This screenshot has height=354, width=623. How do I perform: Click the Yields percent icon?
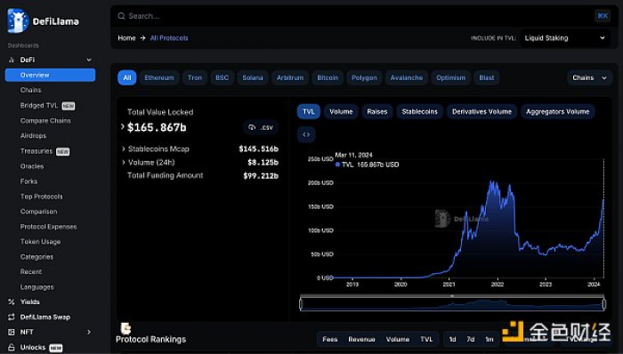coord(12,302)
